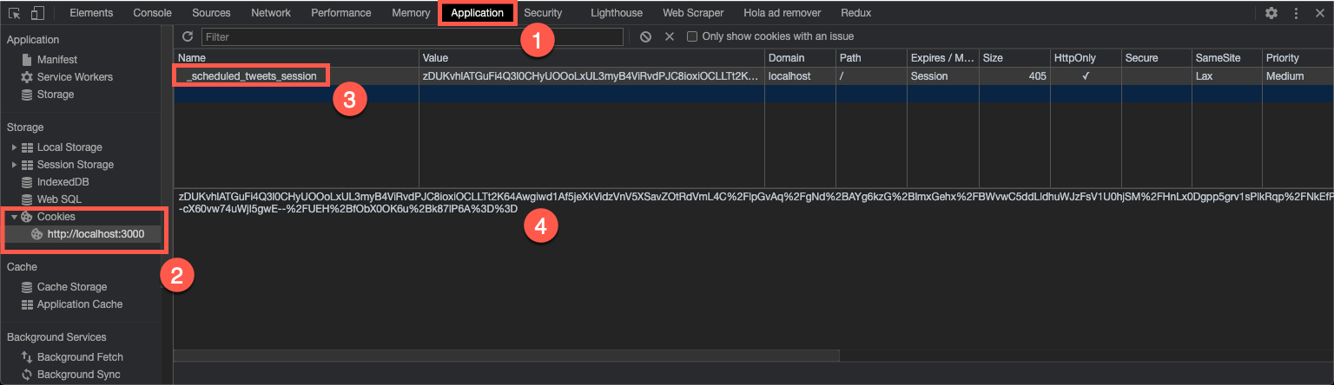
Task: Click the horizontal scrollbar of value preview
Action: (x=506, y=356)
